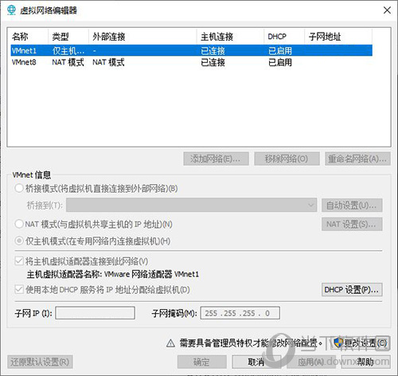This screenshot has width=398, height=376.
Task: Click the 确定 button
Action: (202, 362)
